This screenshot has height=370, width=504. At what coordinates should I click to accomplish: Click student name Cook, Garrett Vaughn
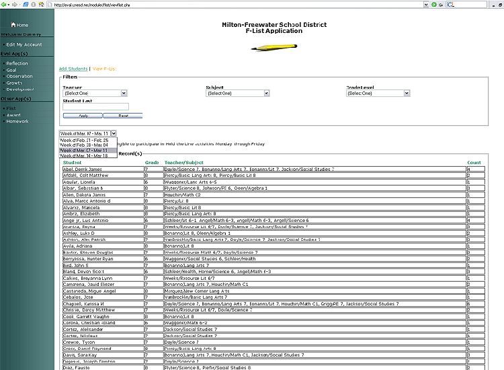86,317
